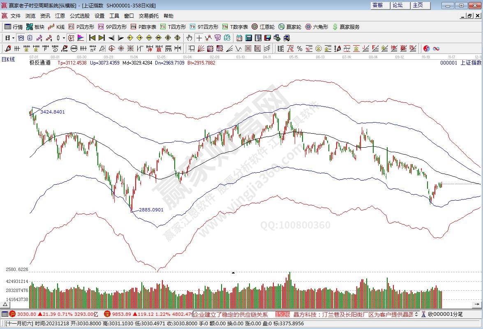483x329 pixels.
Task: Click the blue infinity symbol icon
Action: [x=436, y=49]
